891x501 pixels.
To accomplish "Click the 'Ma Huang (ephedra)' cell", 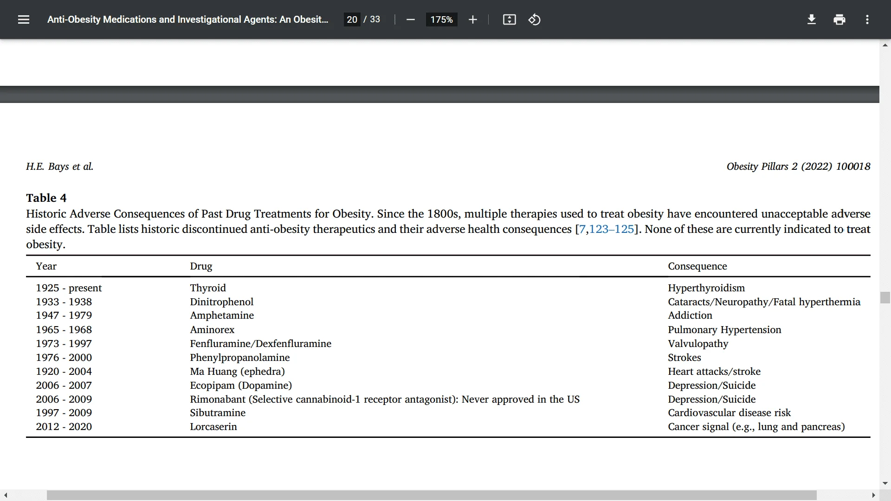I will (x=237, y=372).
